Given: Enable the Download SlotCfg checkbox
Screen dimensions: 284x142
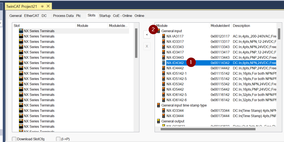Looking at the screenshot, I should (x=14, y=139).
